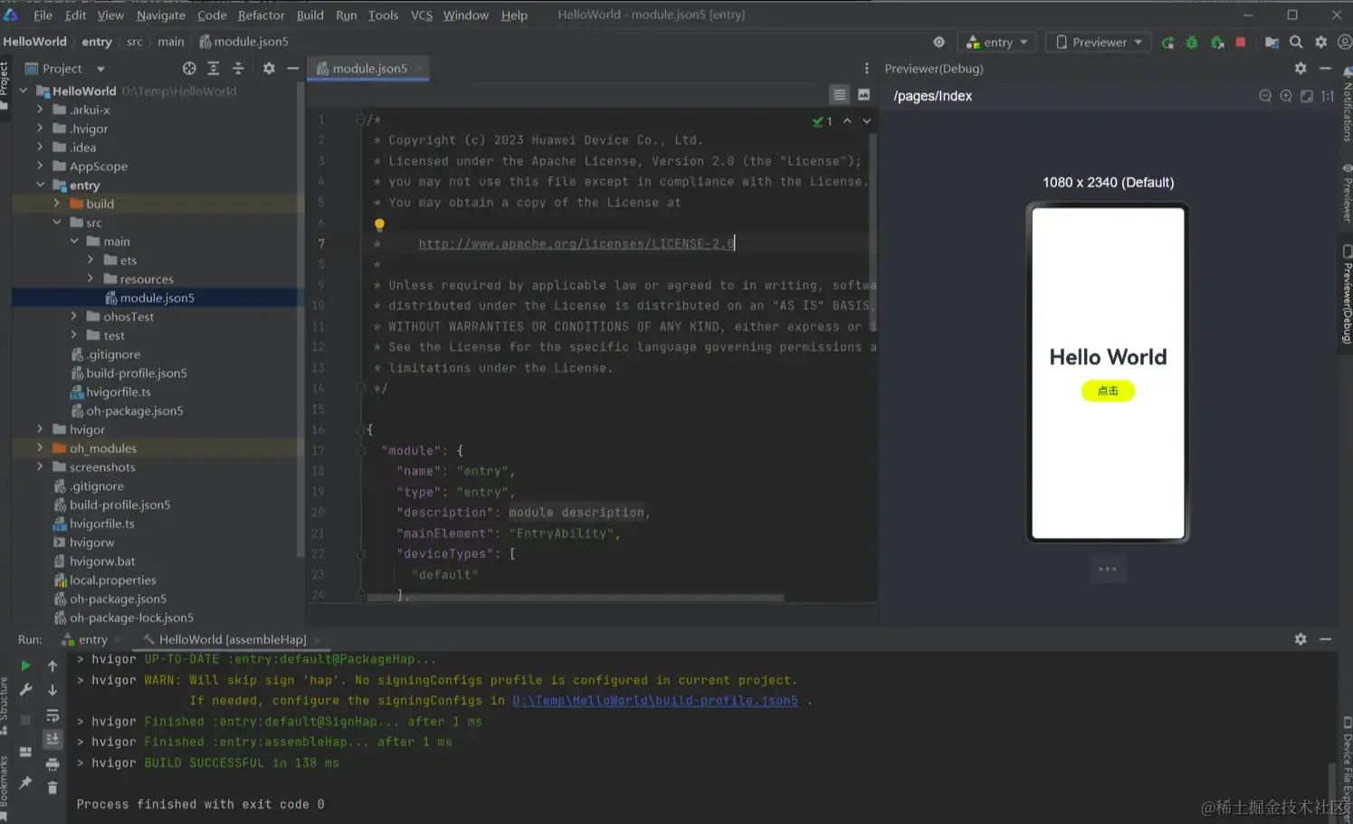Click the three-dots button below phone preview

click(x=1108, y=570)
